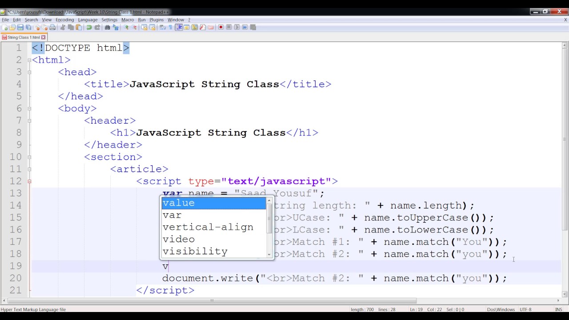Choose 'vertical-align' from the autocomplete list
The width and height of the screenshot is (569, 320).
pyautogui.click(x=213, y=227)
